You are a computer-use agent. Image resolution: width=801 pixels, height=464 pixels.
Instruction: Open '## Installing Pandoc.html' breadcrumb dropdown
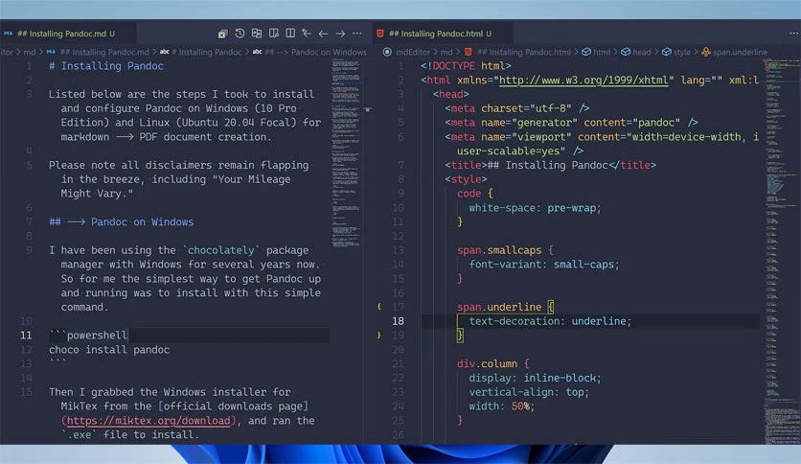click(x=523, y=52)
